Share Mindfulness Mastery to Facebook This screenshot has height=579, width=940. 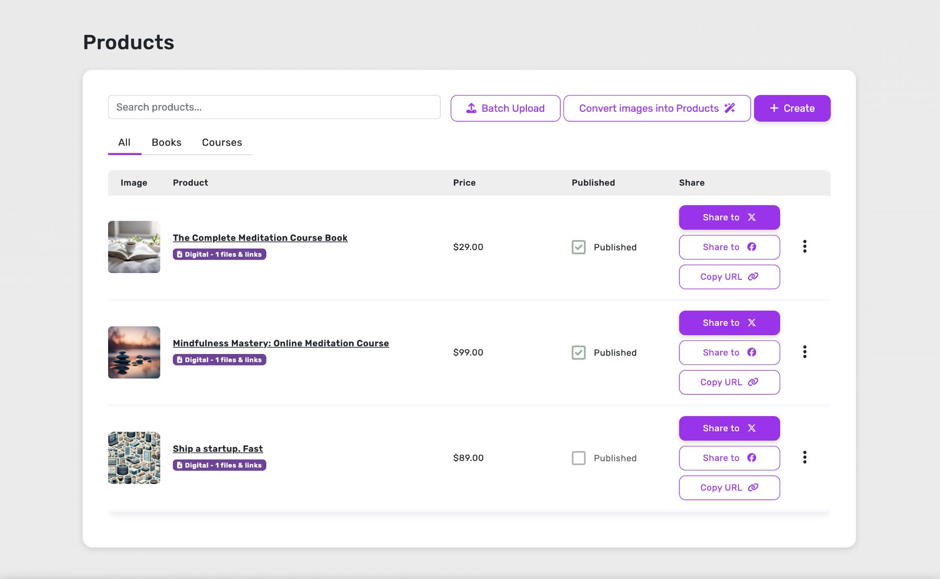pos(729,352)
